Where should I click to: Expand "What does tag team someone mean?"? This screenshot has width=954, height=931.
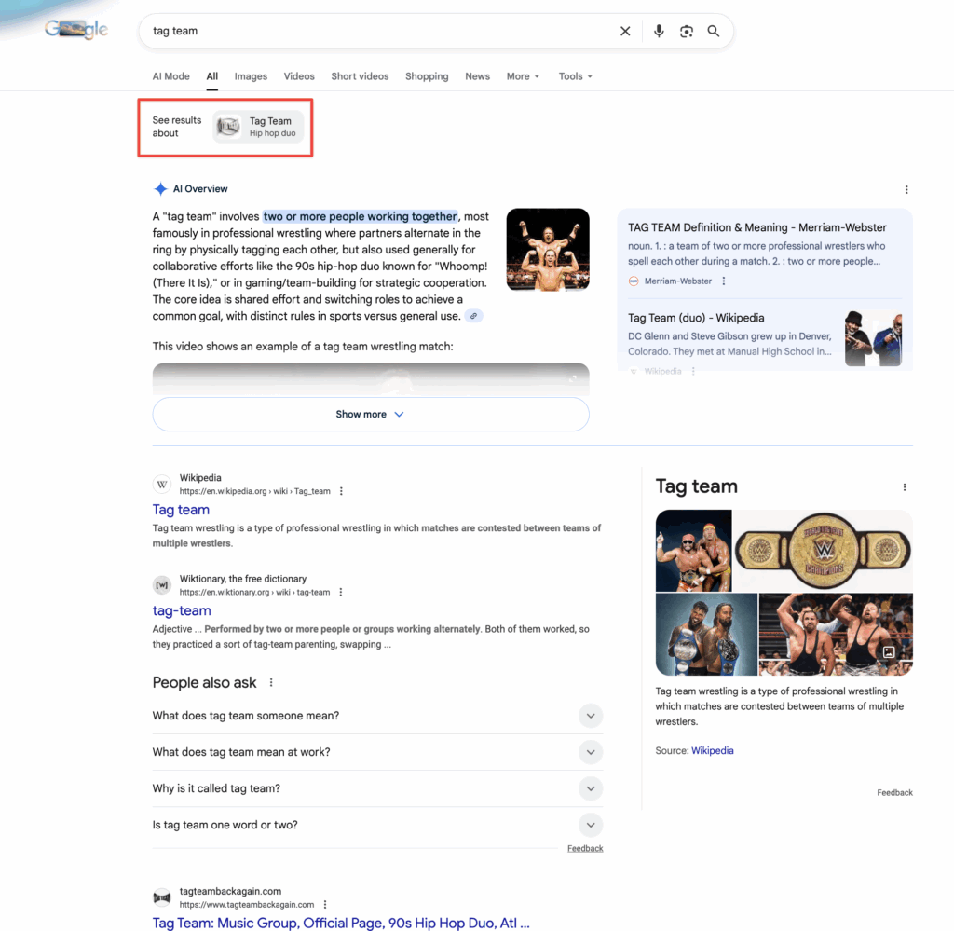(591, 716)
